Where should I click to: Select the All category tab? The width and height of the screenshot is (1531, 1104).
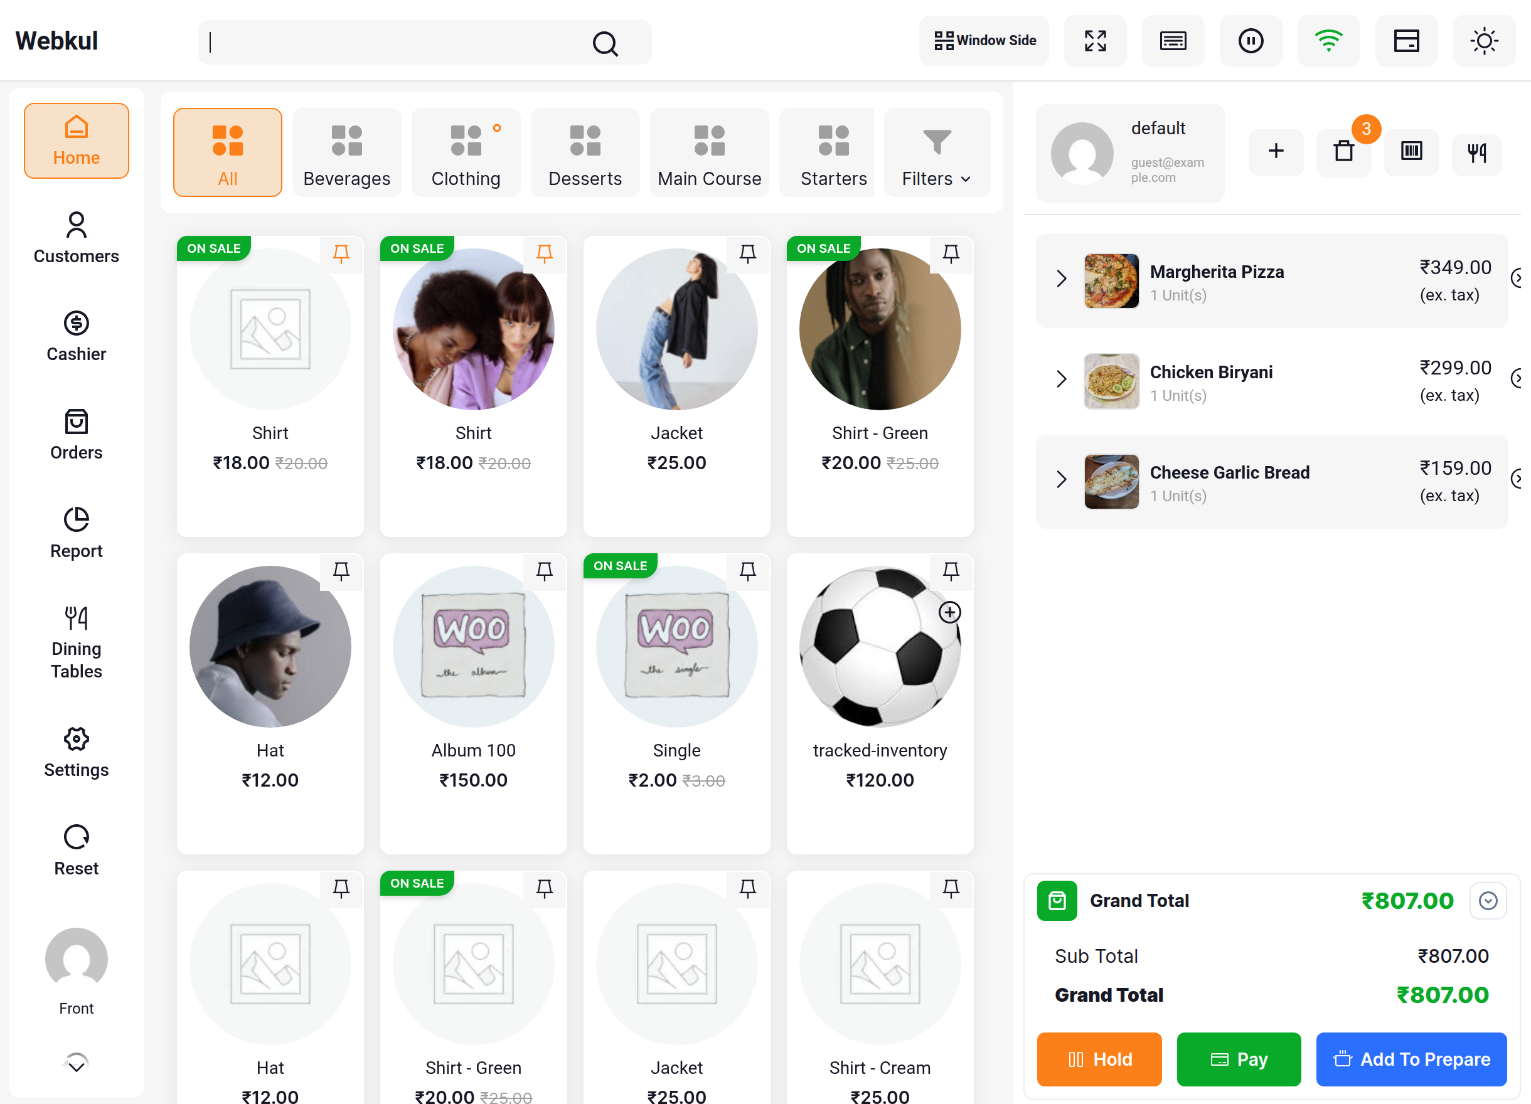pos(228,152)
